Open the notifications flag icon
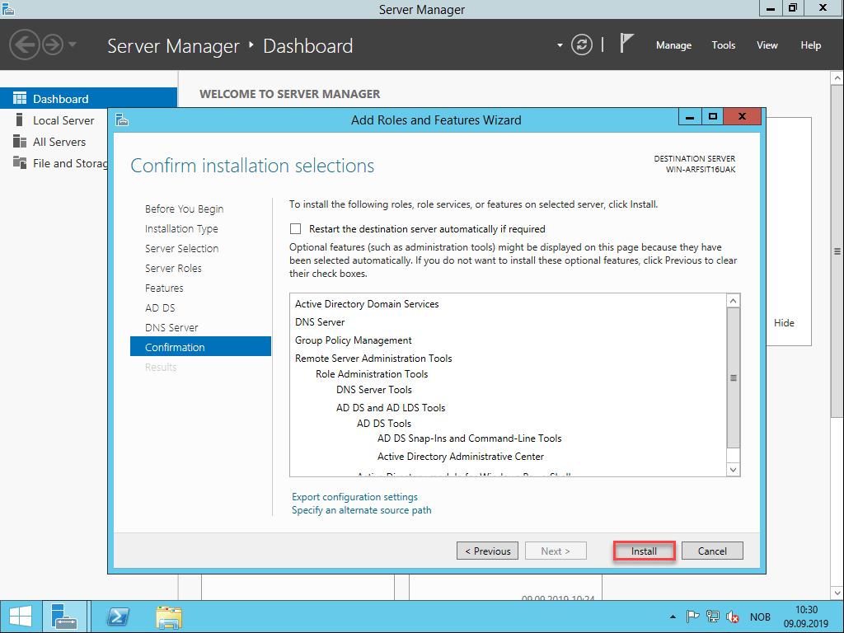The width and height of the screenshot is (844, 633). point(626,43)
